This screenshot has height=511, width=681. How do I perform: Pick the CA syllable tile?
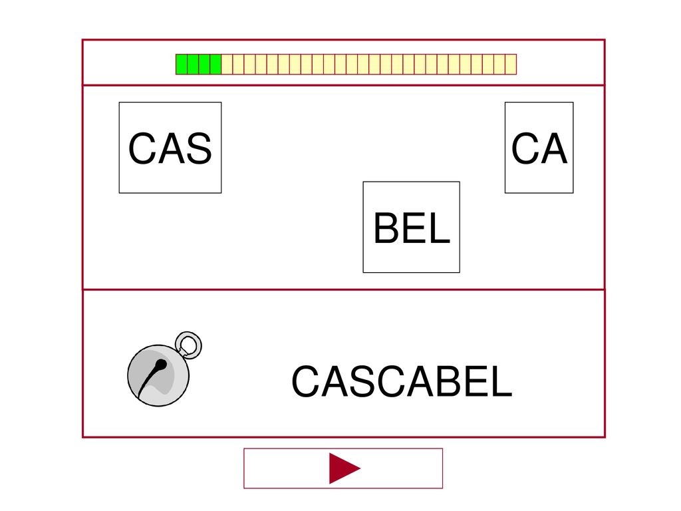tap(539, 148)
